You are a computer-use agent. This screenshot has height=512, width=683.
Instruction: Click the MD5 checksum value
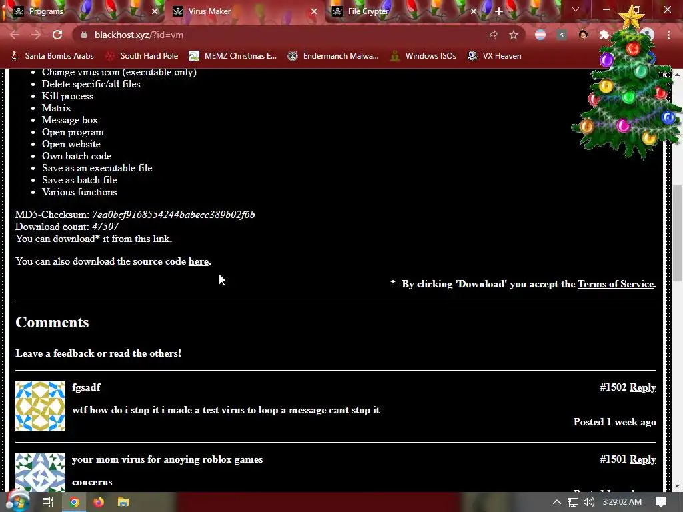pyautogui.click(x=173, y=215)
